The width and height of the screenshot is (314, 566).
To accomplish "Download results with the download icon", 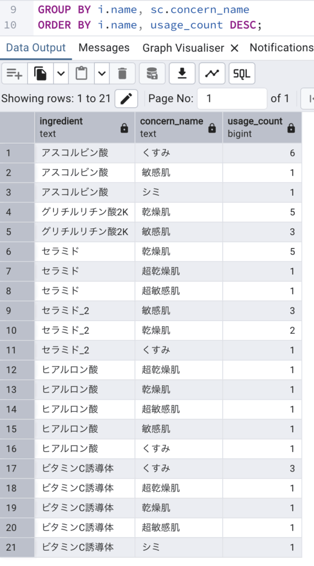I will click(x=182, y=74).
